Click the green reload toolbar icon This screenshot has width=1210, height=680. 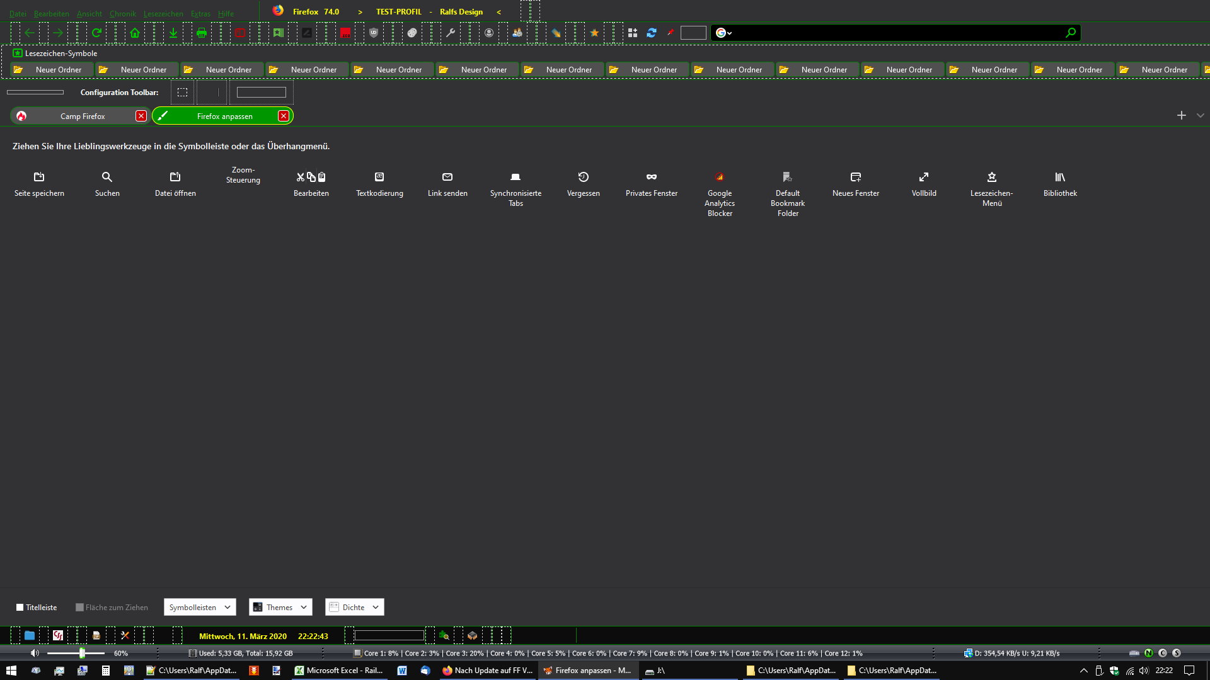[96, 33]
